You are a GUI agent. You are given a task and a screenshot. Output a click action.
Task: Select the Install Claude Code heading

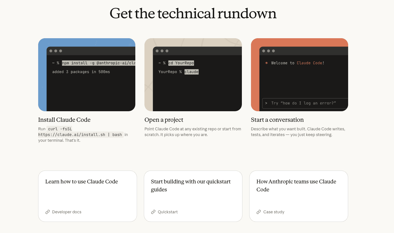[64, 120]
